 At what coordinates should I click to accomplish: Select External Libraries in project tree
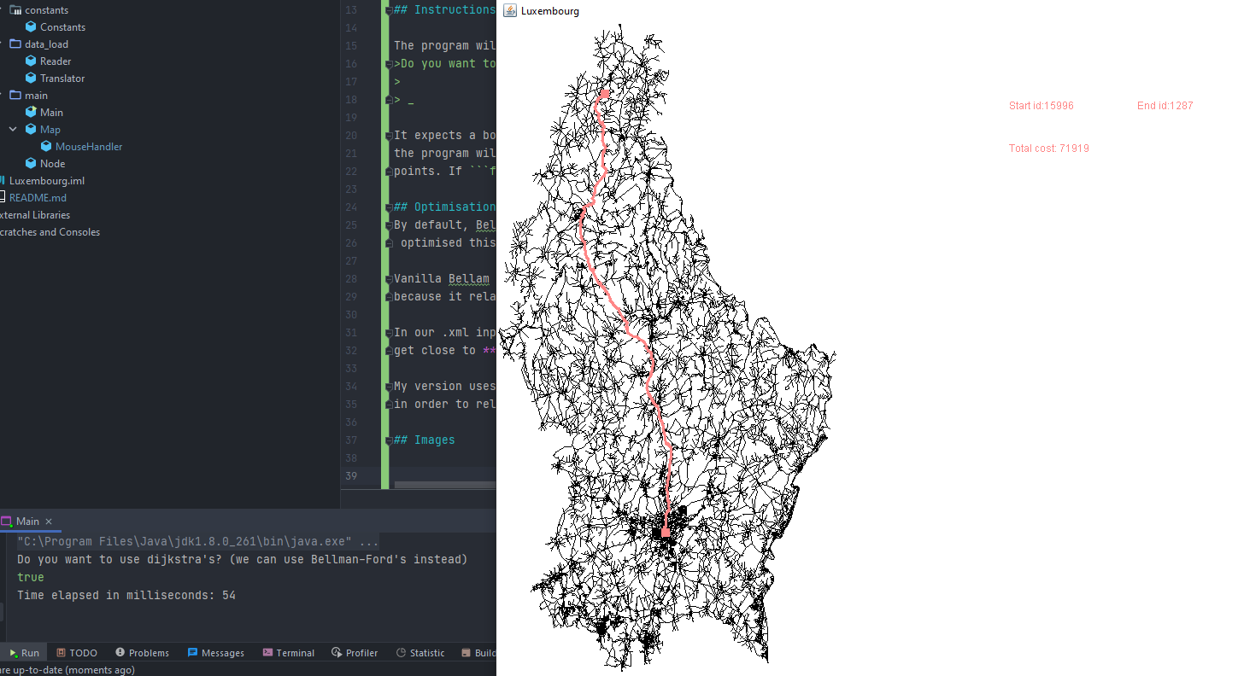(x=35, y=215)
